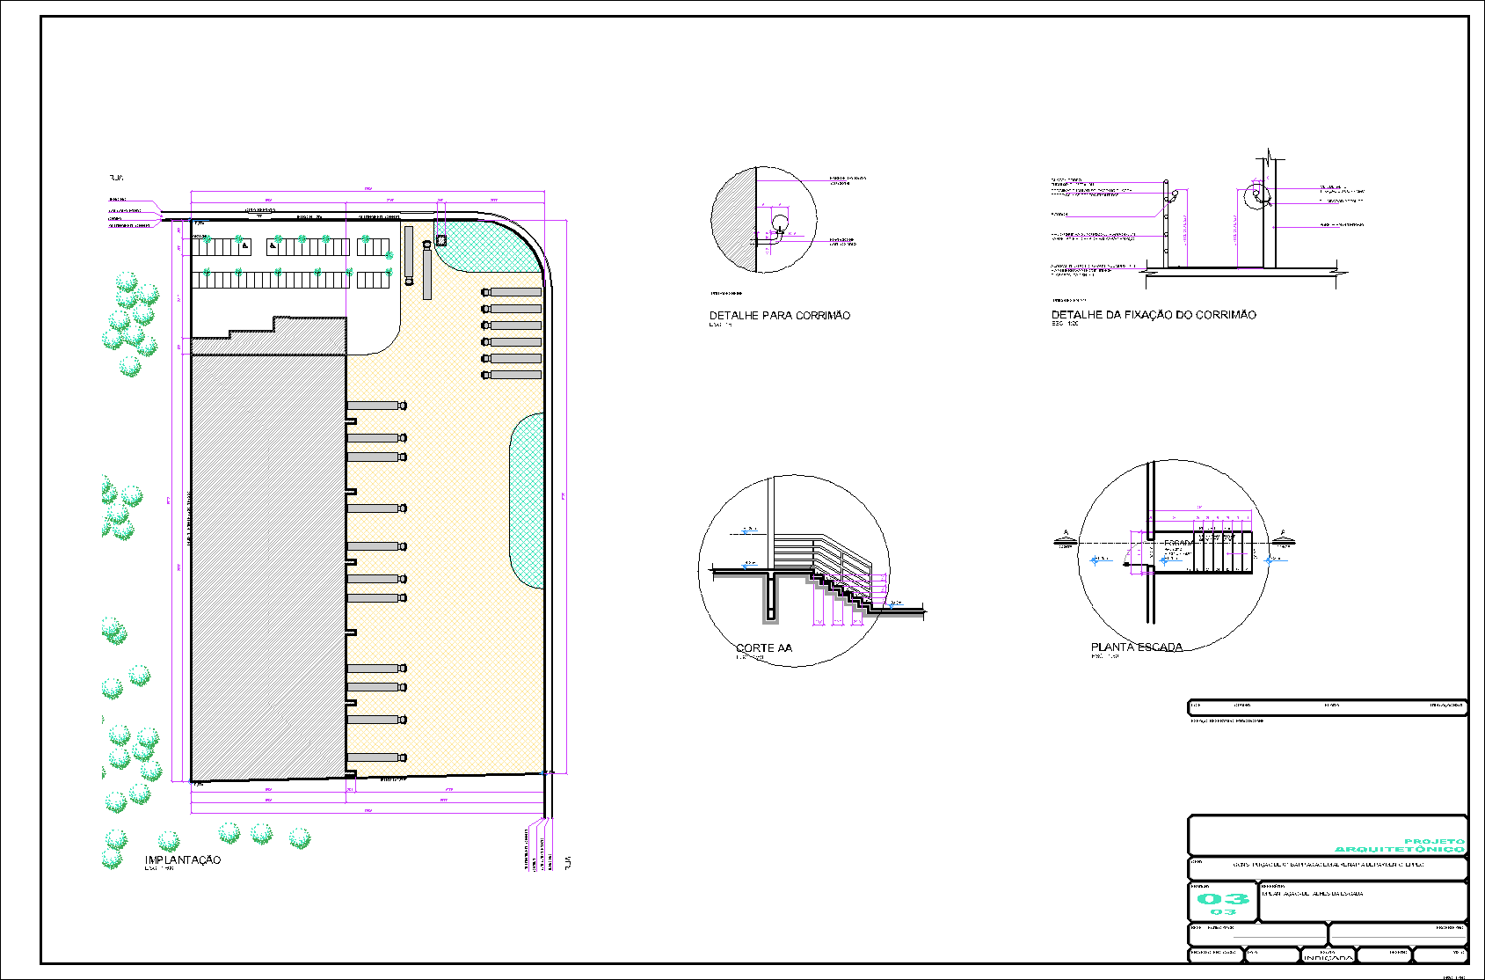Click the large sheet number 03

tap(1223, 898)
